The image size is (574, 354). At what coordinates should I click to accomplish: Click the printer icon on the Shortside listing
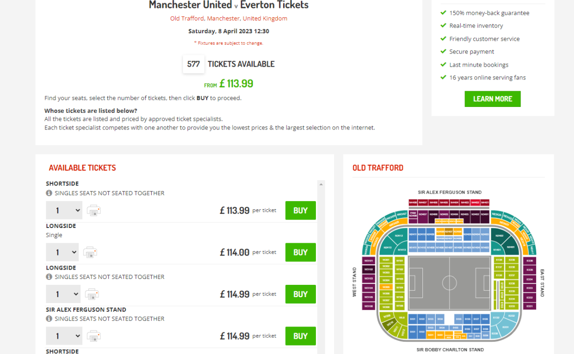(x=94, y=210)
